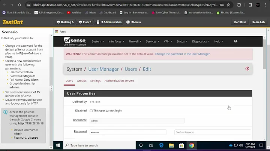Click the ITAdmin breadcrumb

coord(133,22)
